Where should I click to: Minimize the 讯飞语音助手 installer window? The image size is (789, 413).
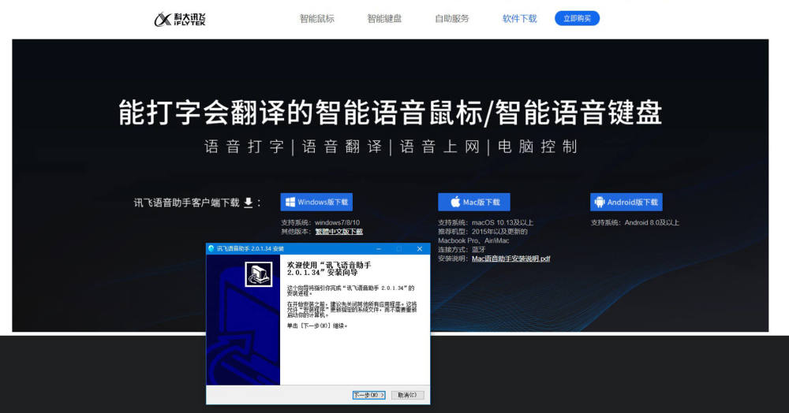379,249
